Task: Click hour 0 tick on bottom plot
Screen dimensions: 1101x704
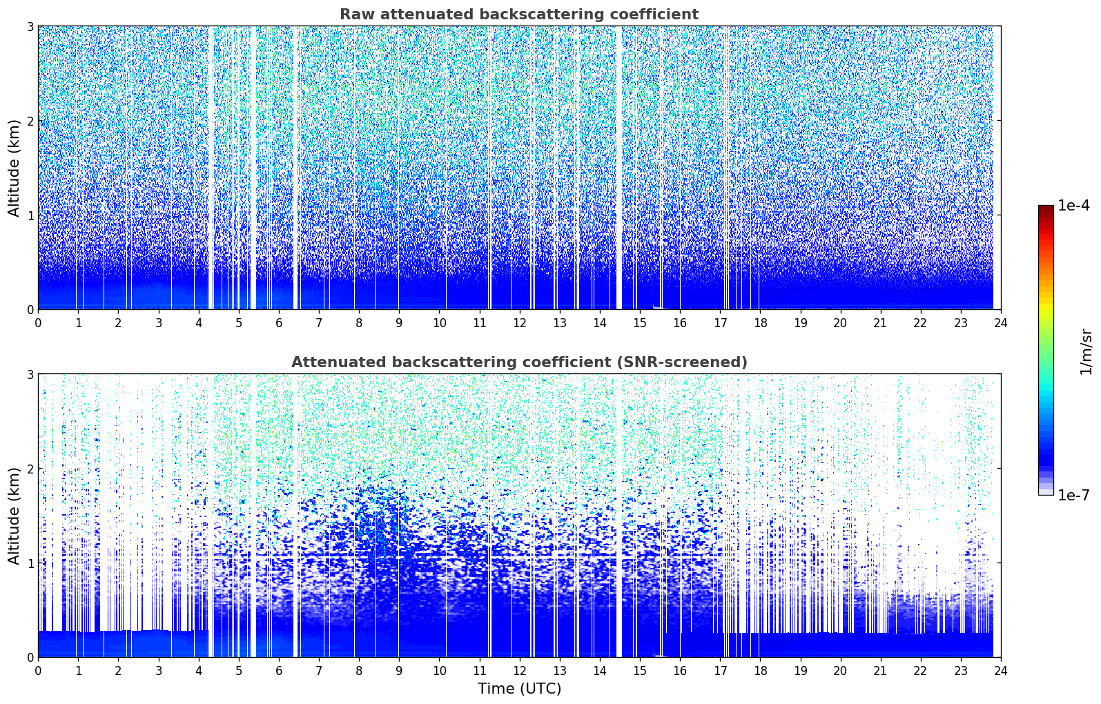Action: click(38, 670)
